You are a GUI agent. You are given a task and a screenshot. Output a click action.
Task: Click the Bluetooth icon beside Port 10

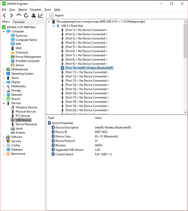tap(63, 68)
